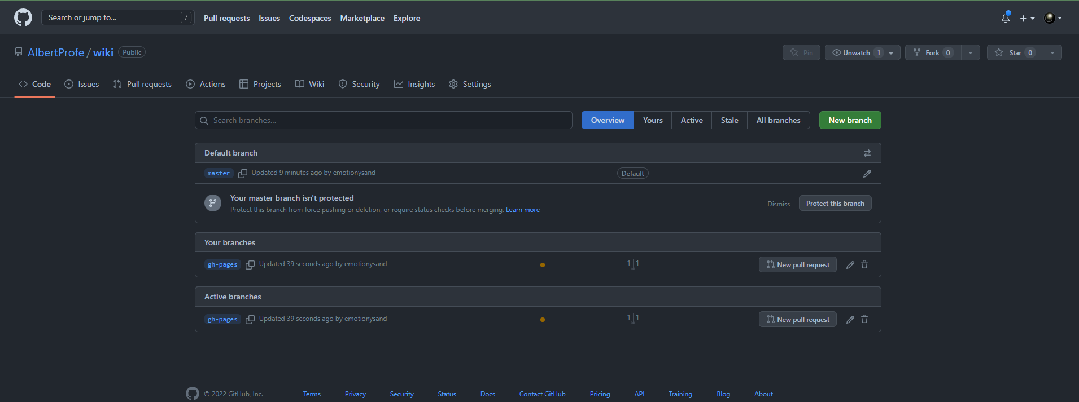Click Protect this branch

[x=835, y=203]
